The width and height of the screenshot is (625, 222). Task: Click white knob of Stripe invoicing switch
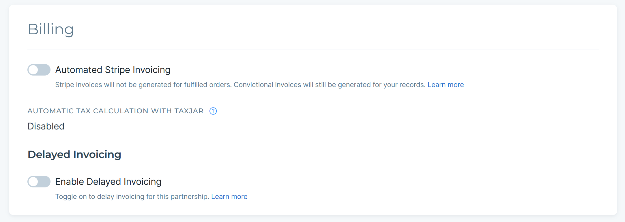coord(33,70)
